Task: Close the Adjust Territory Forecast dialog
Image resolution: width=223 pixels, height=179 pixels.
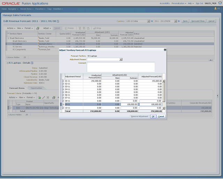Action: pos(165,50)
